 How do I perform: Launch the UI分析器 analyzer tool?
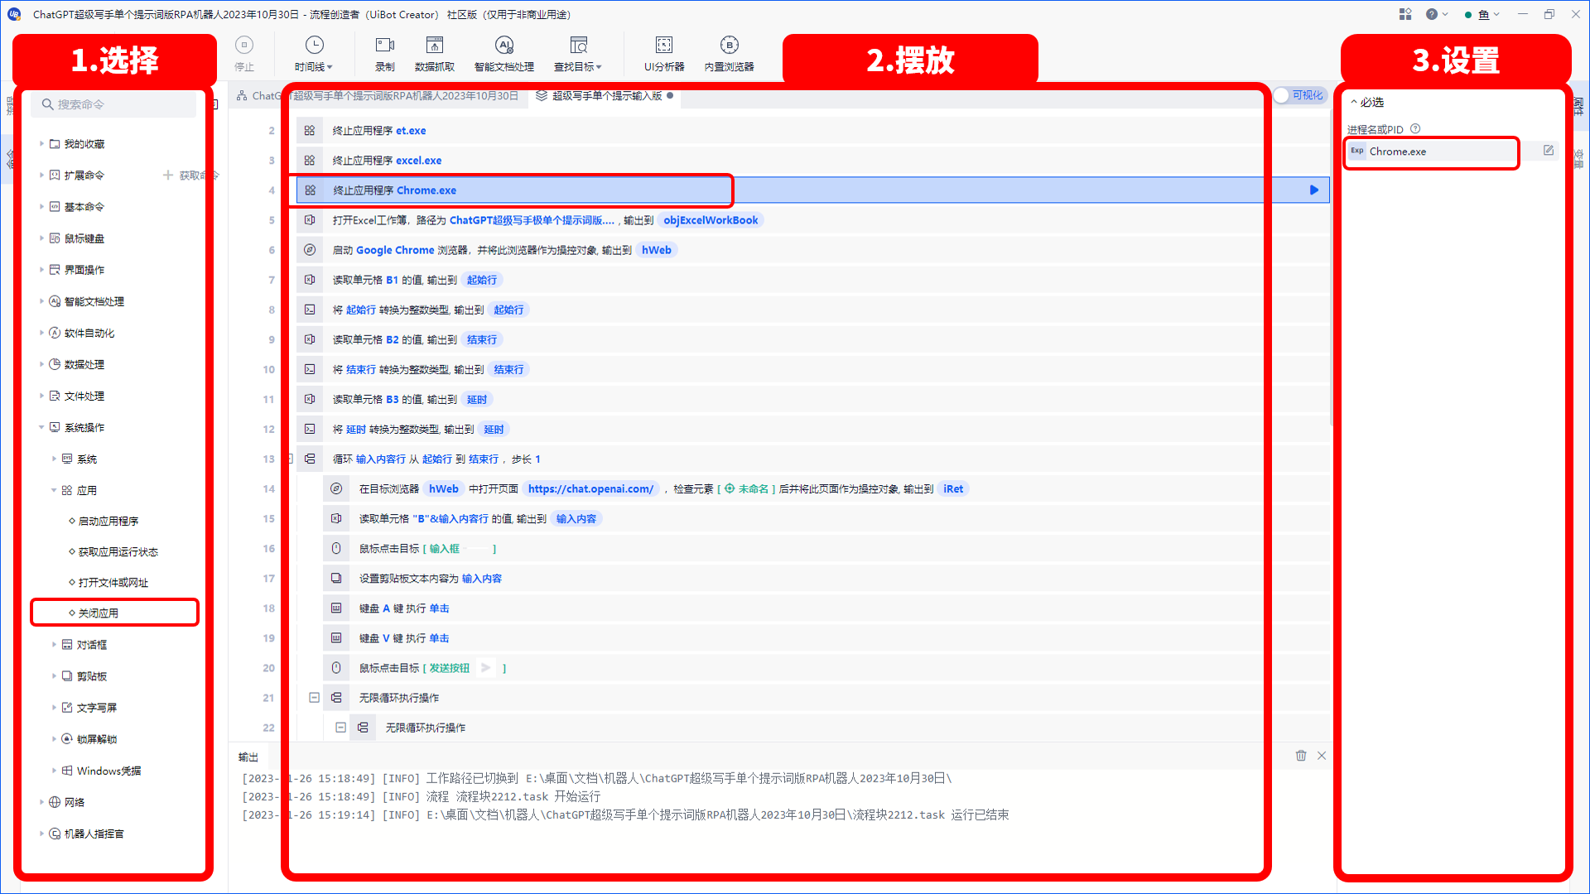coord(664,54)
